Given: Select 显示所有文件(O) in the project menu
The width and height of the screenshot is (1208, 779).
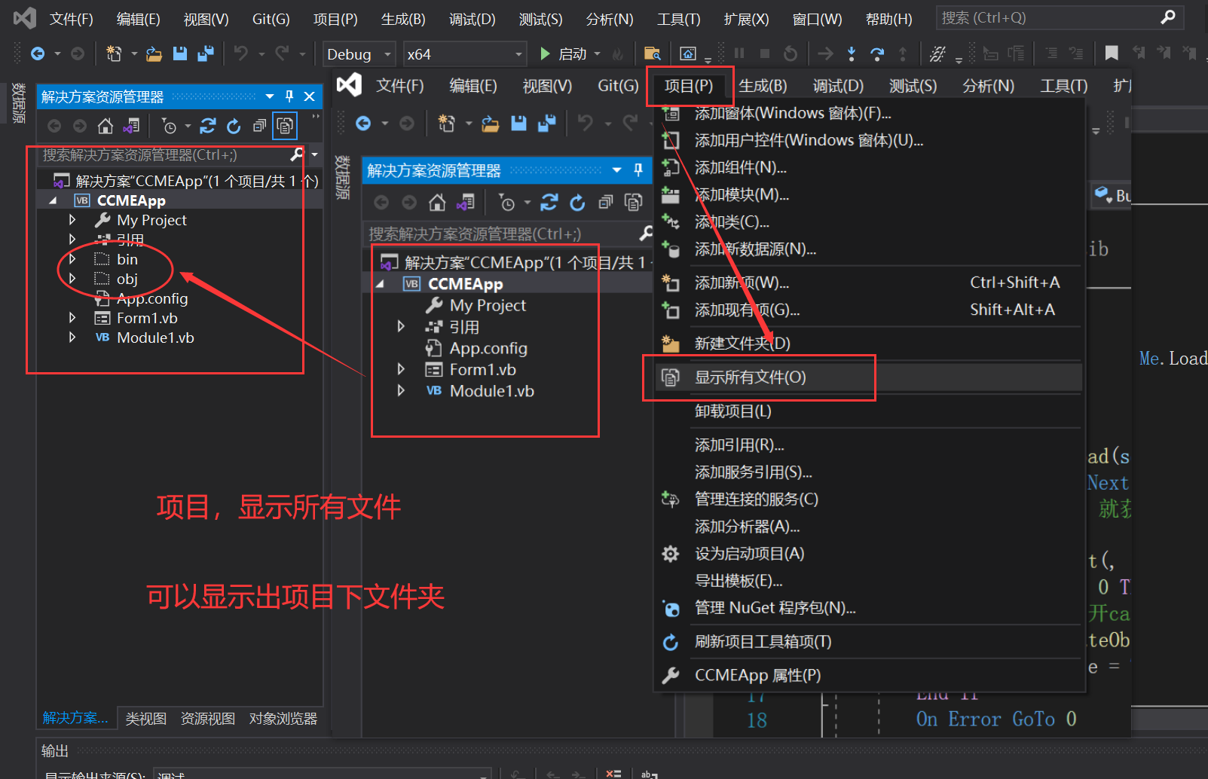Looking at the screenshot, I should pyautogui.click(x=868, y=377).
